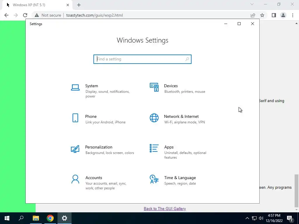Minimize the Settings window
This screenshot has width=299, height=224.
(226, 24)
